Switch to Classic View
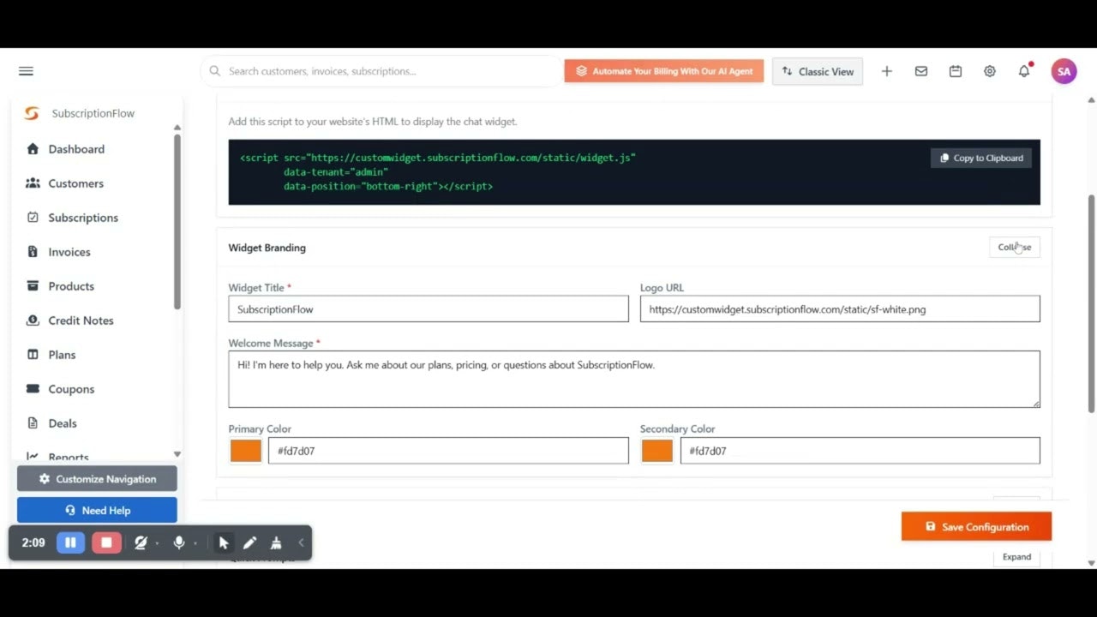This screenshot has height=617, width=1097. (x=818, y=71)
